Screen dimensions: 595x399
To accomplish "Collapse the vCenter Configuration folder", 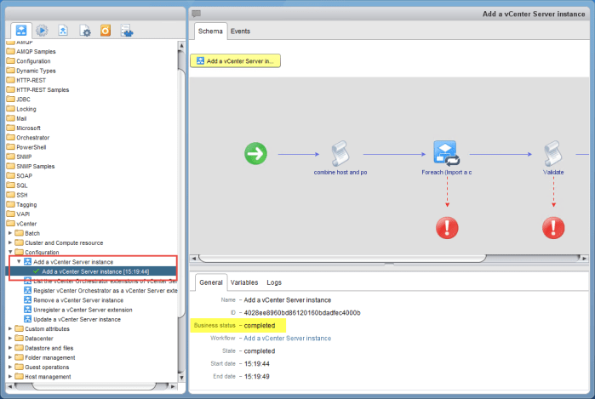I will (10, 252).
